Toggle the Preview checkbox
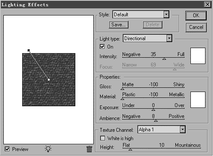Screen dimensions: 213x156 [x=7, y=149]
